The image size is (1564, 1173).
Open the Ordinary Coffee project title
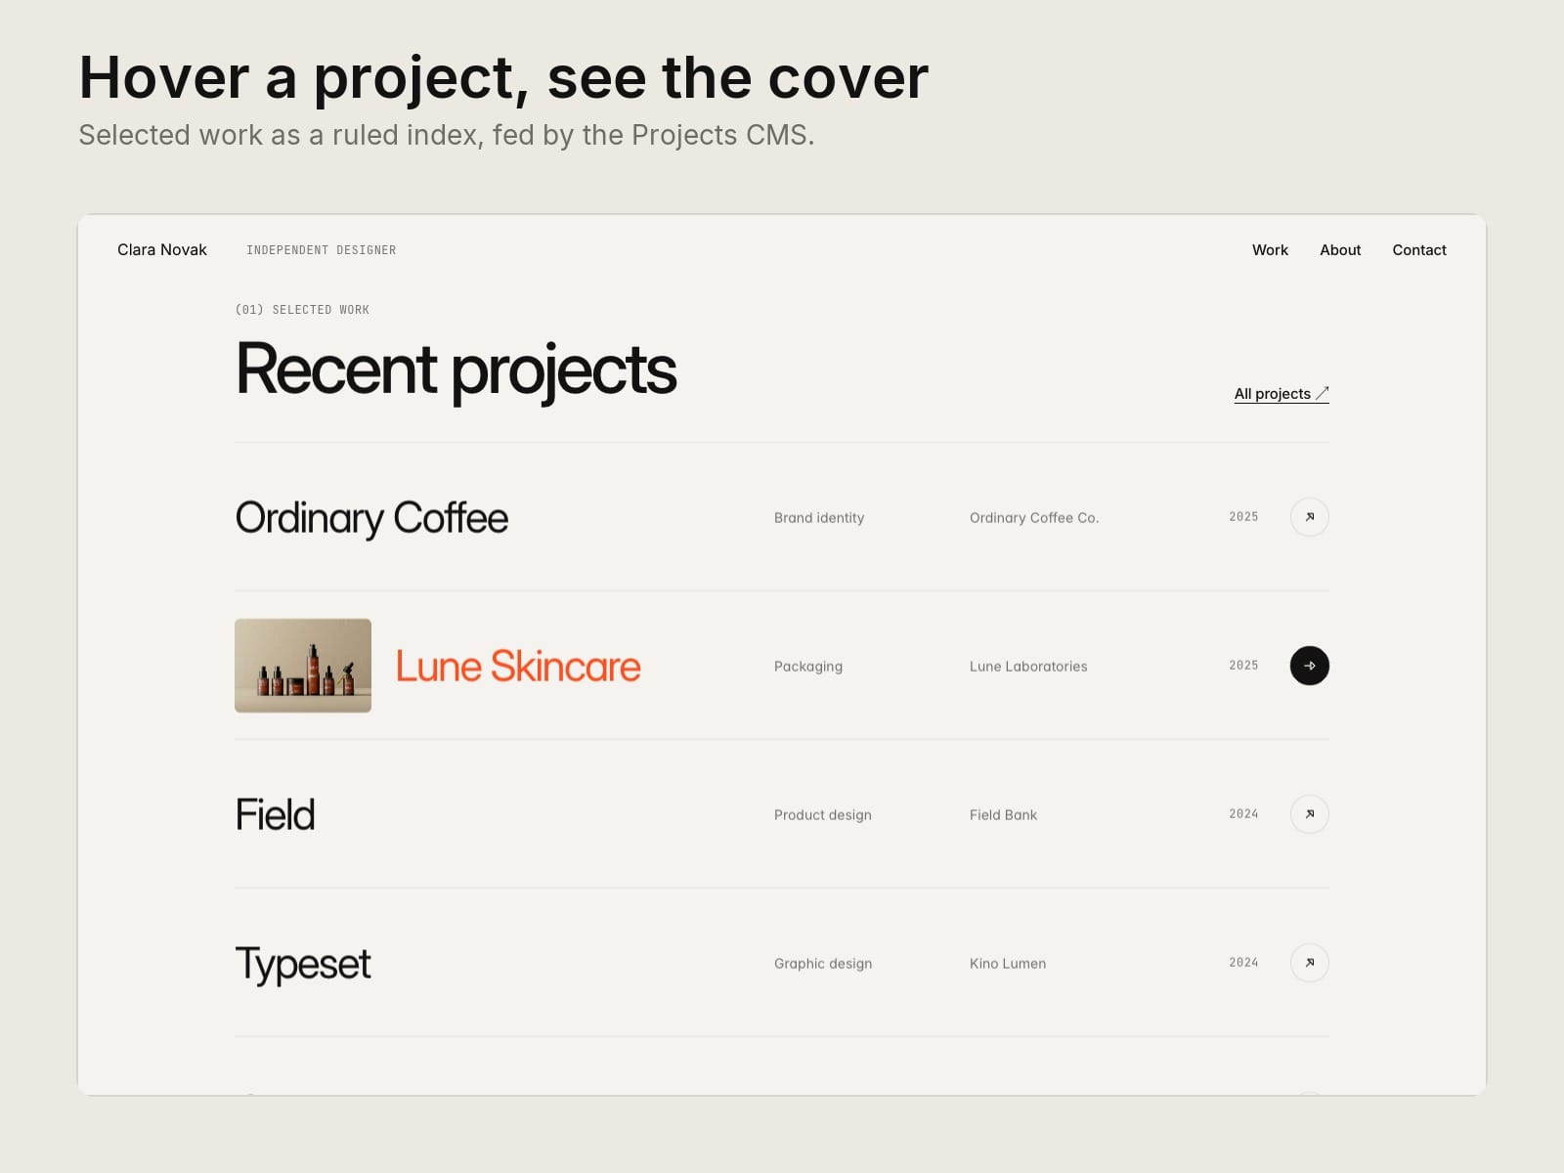[x=371, y=518]
